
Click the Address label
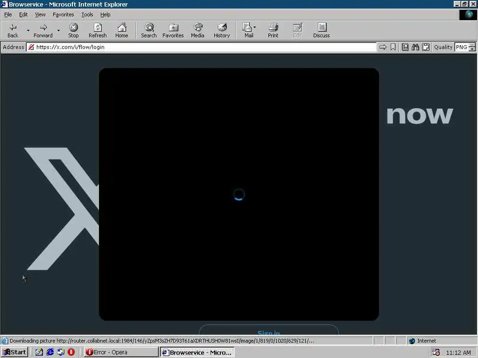14,47
